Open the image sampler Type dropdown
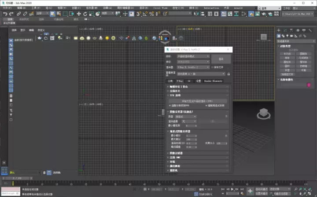The image size is (317, 197). [186, 117]
